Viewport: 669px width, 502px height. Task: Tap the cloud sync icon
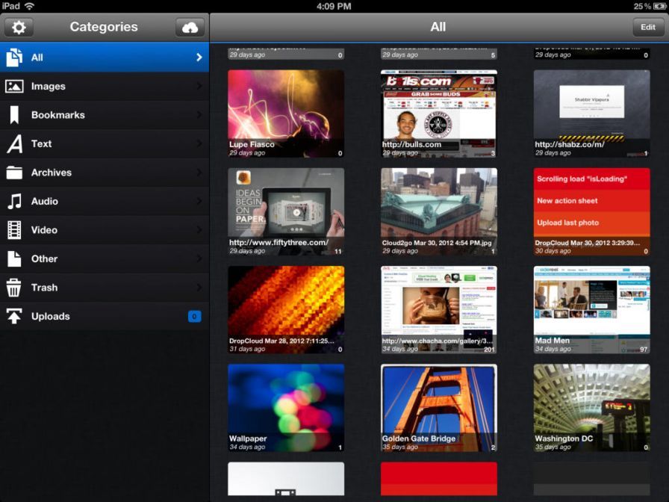tap(190, 27)
